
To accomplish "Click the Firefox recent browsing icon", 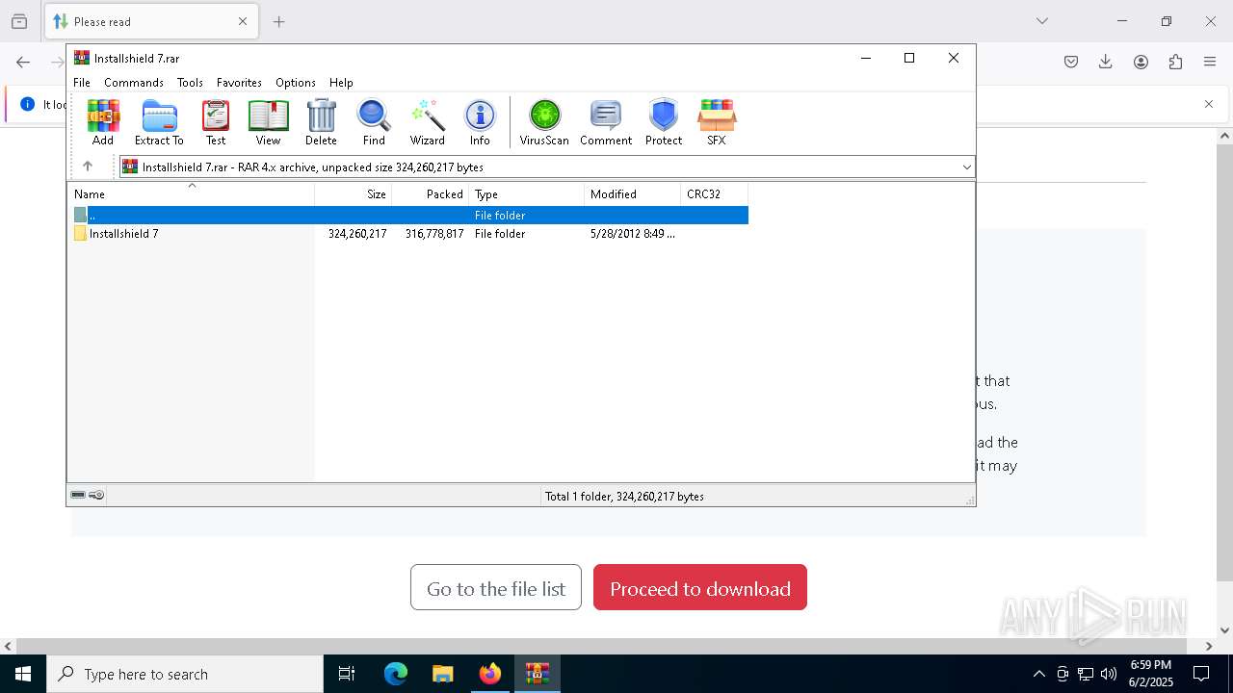I will pos(19,21).
